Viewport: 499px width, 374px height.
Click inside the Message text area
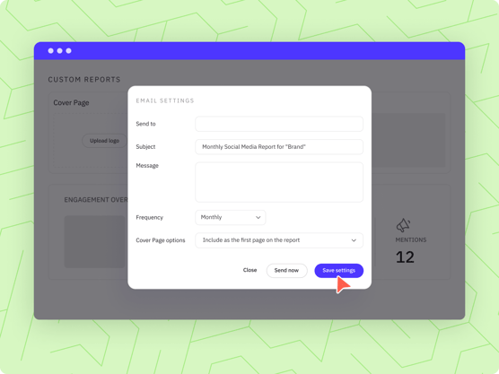click(279, 182)
